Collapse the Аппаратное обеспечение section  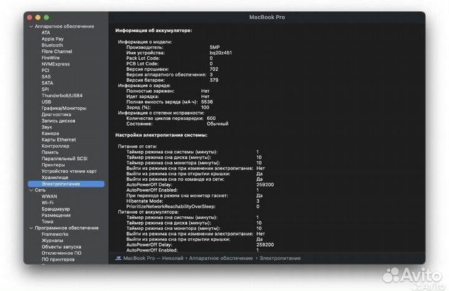(x=31, y=26)
